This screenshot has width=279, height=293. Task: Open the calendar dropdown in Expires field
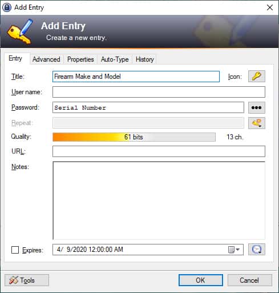tap(234, 250)
